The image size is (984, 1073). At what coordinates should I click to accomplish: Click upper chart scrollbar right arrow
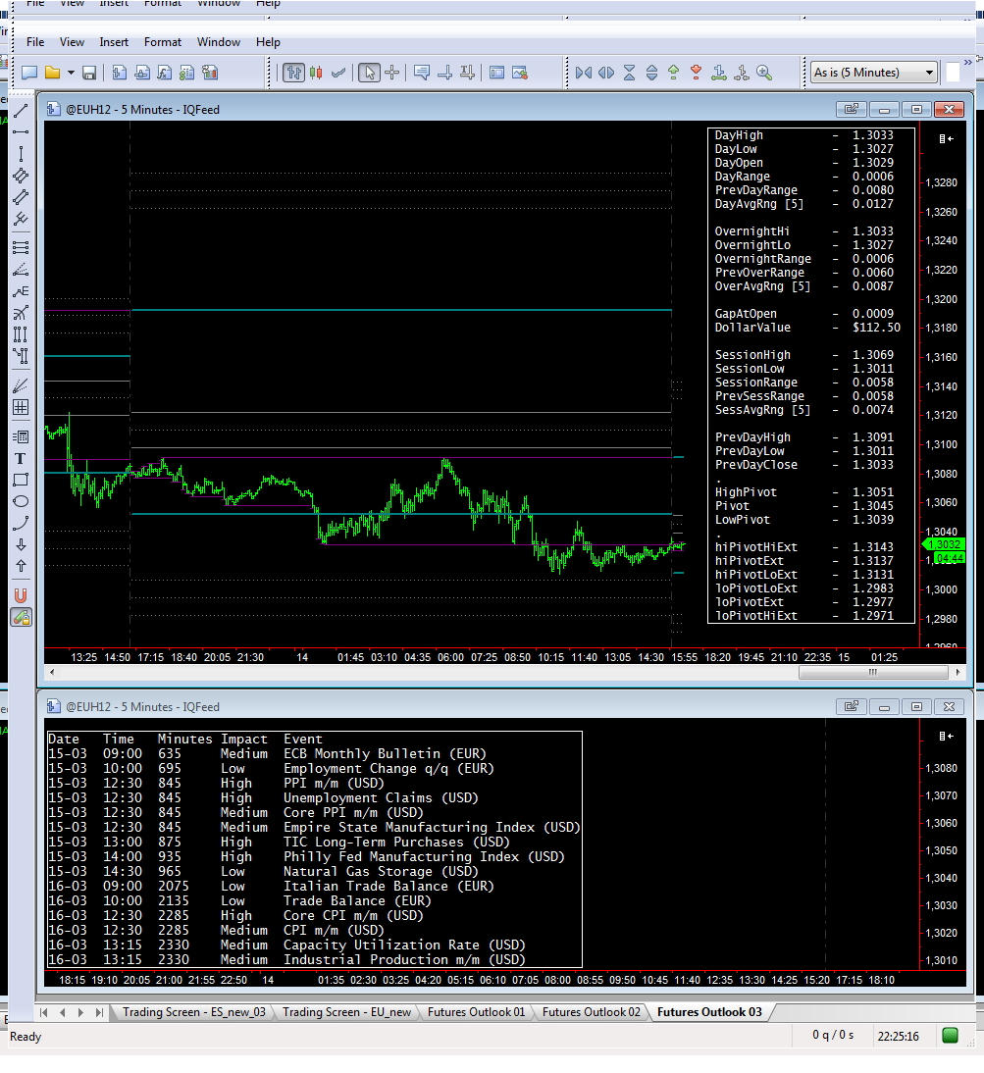[958, 672]
